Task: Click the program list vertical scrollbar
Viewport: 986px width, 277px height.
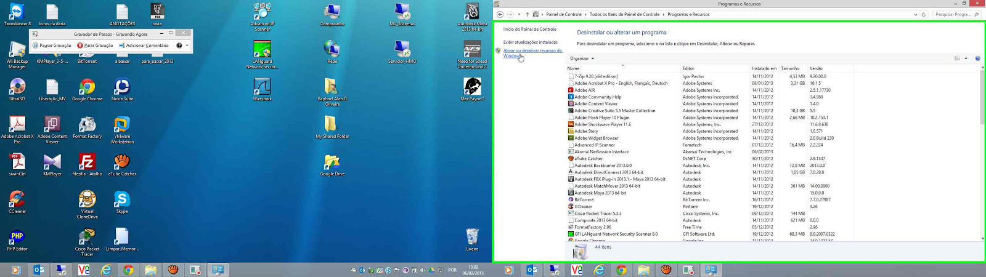Action: coord(982,153)
